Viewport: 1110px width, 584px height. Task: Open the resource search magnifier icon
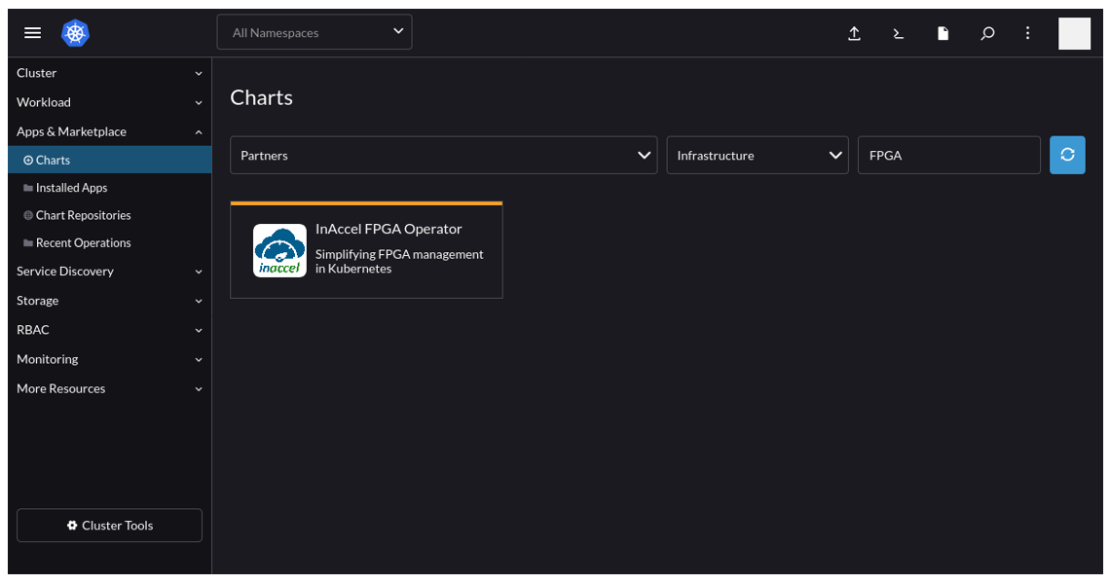click(987, 33)
